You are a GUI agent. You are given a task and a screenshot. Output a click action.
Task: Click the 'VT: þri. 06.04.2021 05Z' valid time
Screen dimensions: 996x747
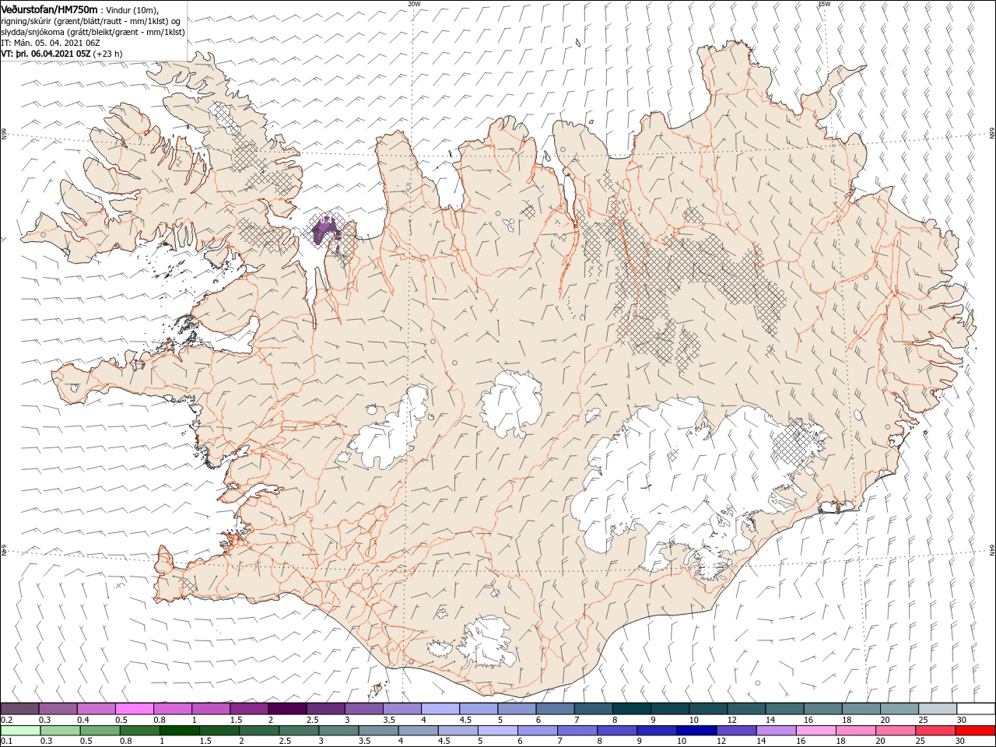tap(46, 54)
